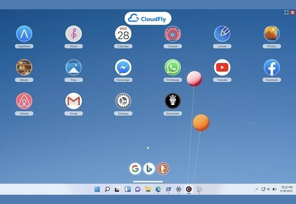Click the Messenger text label

coord(123,80)
